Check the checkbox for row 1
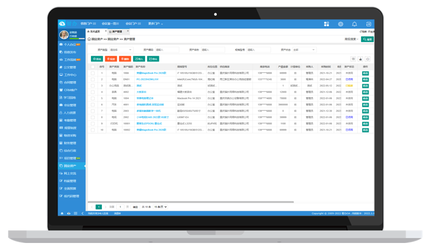Screen dimensions: 430x249 pos(93,73)
